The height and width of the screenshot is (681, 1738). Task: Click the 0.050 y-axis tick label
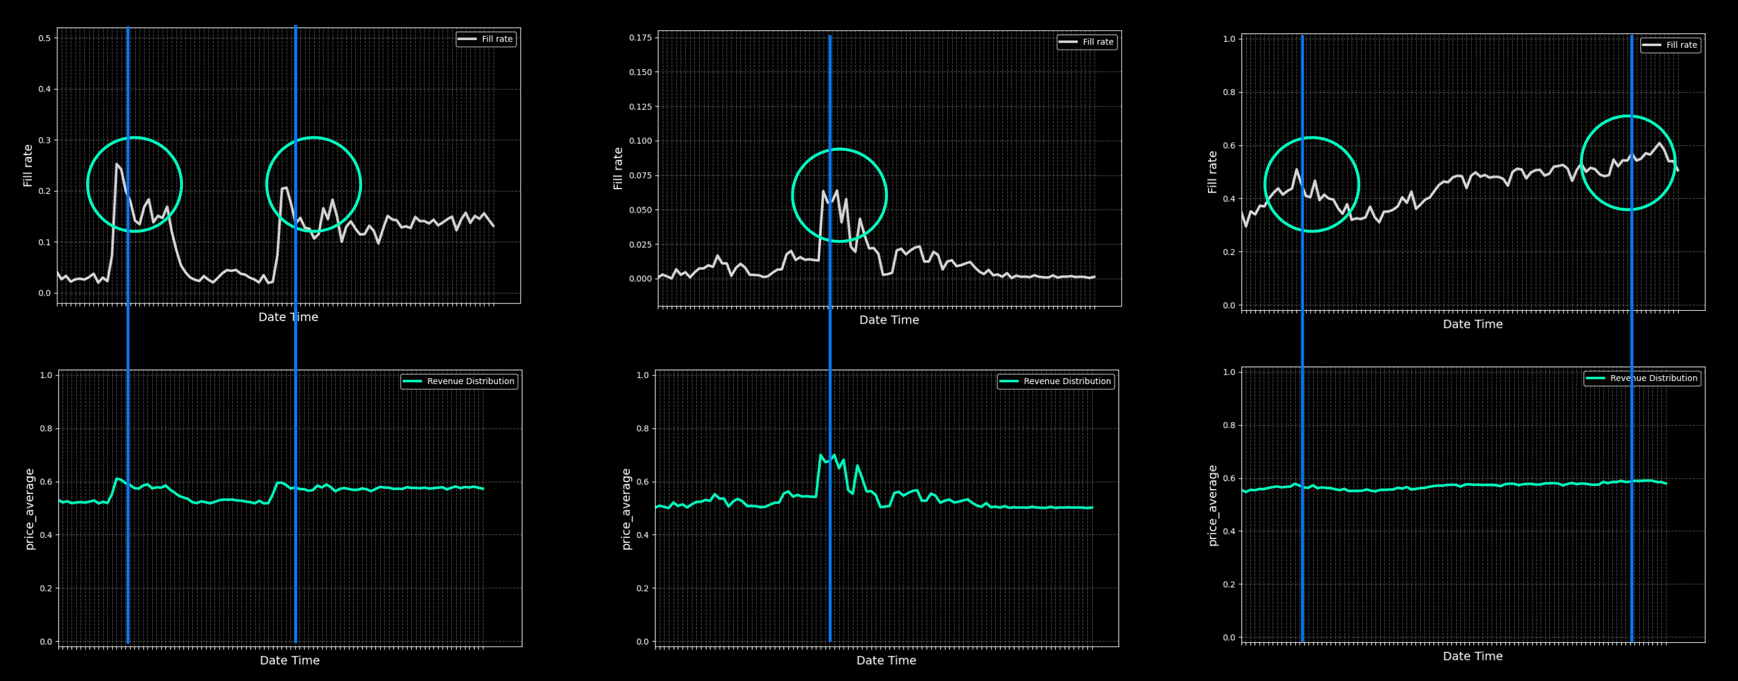click(640, 210)
